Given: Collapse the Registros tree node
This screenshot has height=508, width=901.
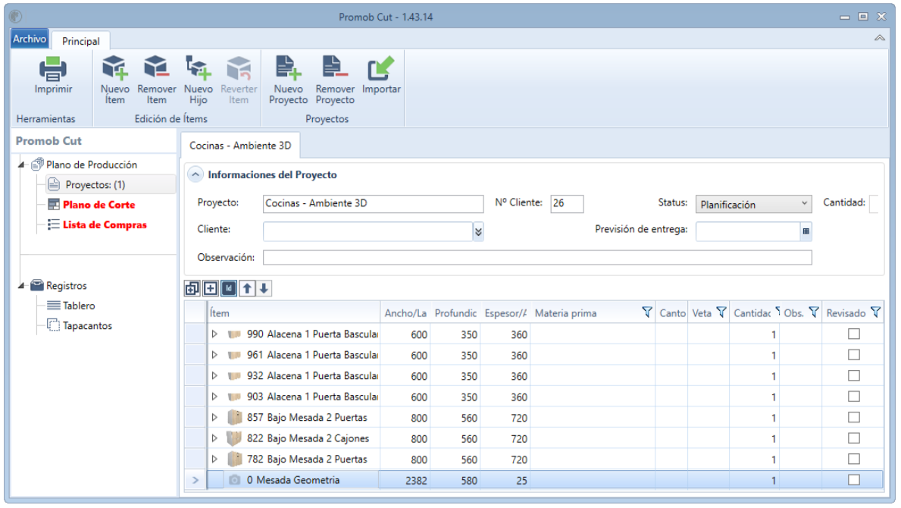Looking at the screenshot, I should point(22,286).
